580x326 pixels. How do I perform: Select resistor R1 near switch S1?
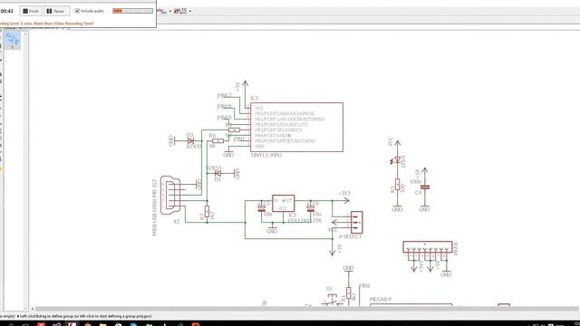click(348, 293)
